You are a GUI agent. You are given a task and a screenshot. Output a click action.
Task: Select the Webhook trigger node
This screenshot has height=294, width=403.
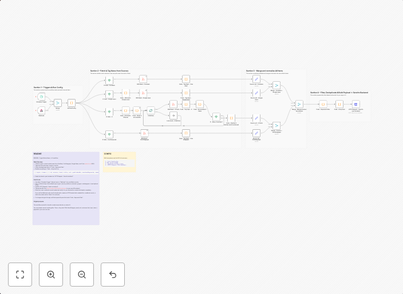pyautogui.click(x=41, y=110)
